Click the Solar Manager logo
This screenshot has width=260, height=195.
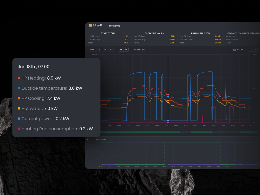(95, 26)
